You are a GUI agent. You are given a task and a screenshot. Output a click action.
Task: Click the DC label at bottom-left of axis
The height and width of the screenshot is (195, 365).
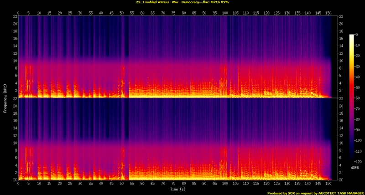(15, 180)
